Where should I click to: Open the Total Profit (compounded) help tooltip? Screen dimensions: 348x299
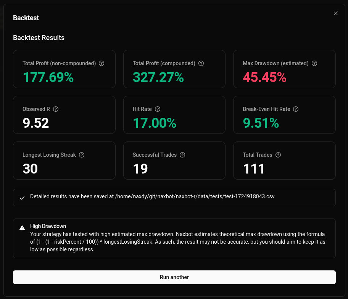(201, 63)
